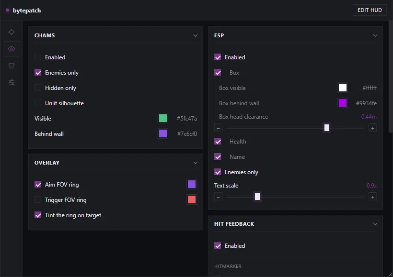Check Trigger FOV ring
This screenshot has width=393, height=277.
click(x=38, y=199)
